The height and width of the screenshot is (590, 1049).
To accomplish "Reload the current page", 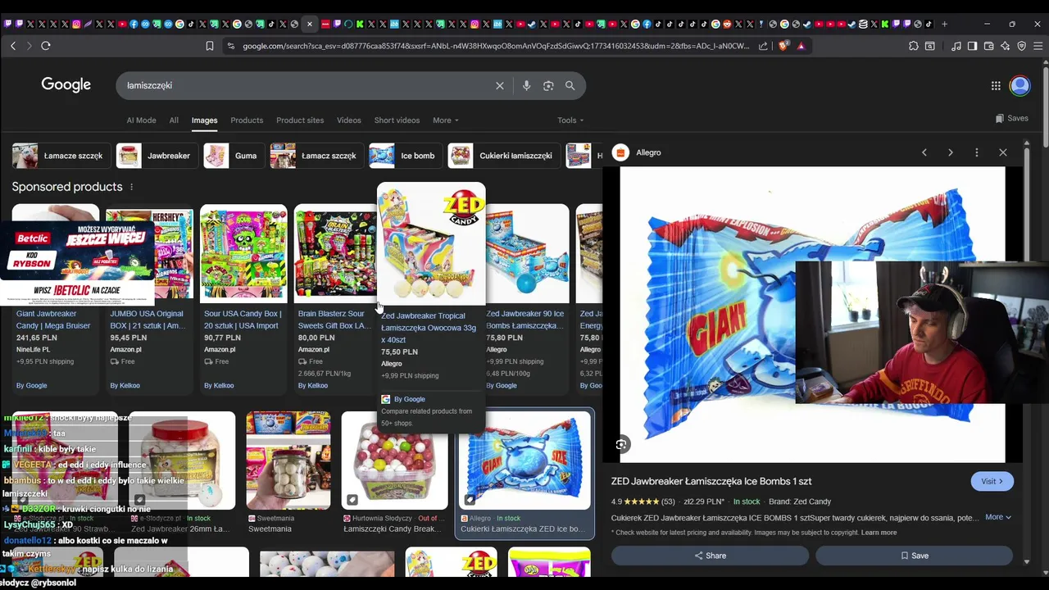I will point(46,46).
